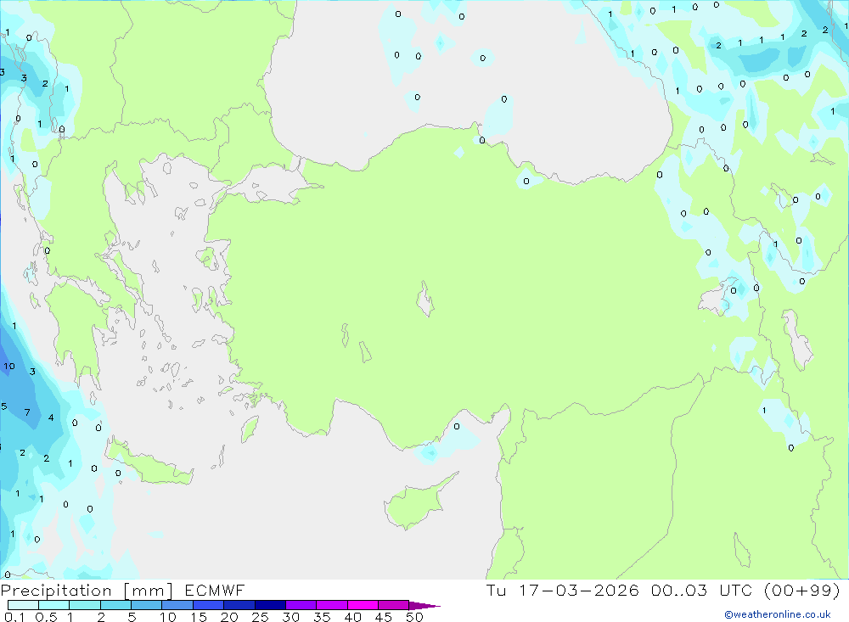Click the island of Crete on the map

coord(150,464)
